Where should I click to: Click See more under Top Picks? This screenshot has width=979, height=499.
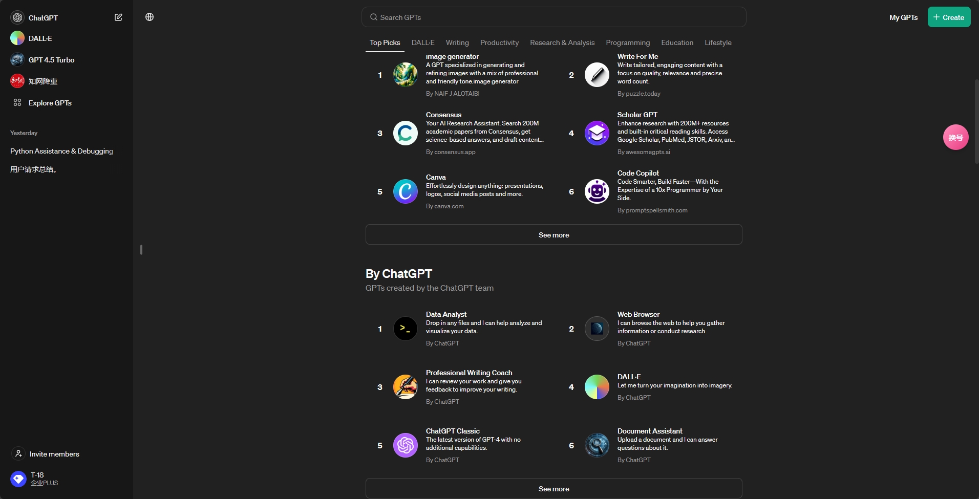pos(554,234)
